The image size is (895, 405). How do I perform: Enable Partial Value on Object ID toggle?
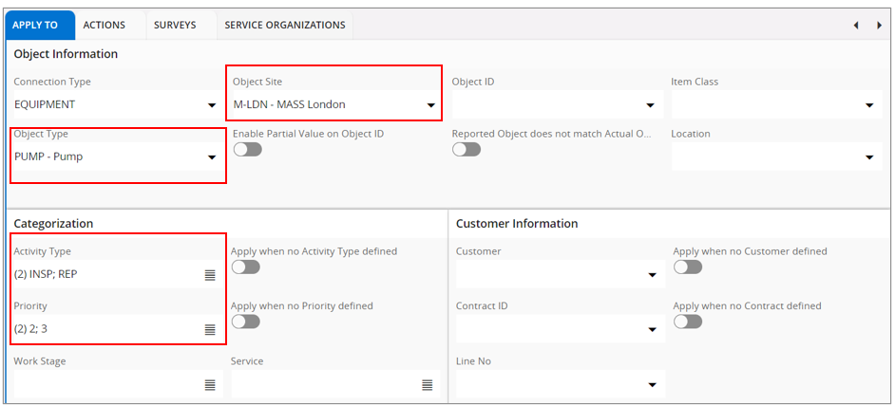[x=247, y=150]
